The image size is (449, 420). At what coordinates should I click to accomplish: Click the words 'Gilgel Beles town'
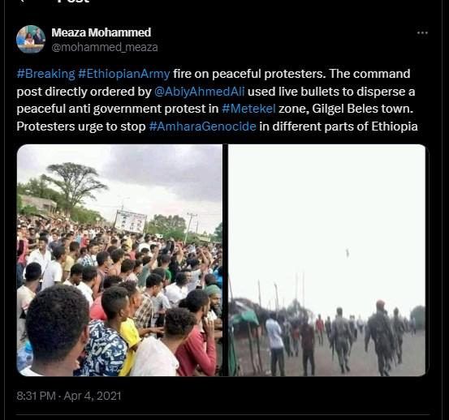(x=362, y=109)
